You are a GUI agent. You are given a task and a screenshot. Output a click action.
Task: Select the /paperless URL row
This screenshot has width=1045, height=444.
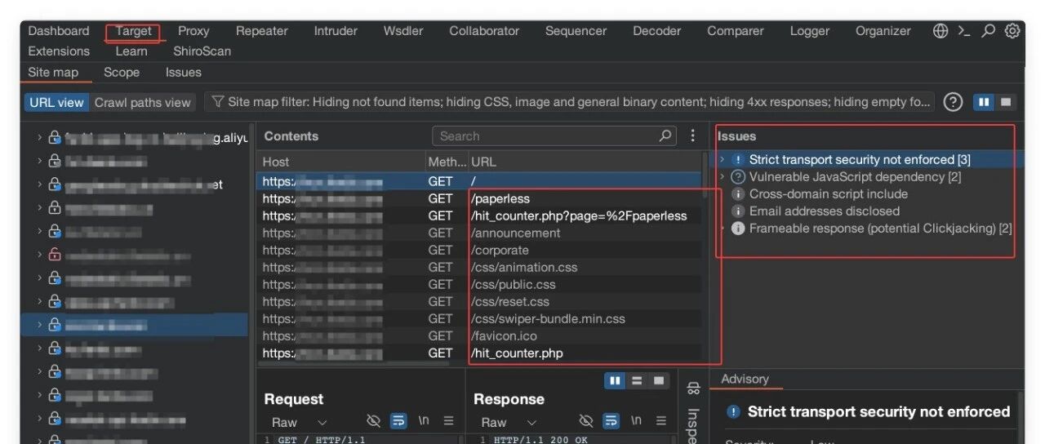480,199
